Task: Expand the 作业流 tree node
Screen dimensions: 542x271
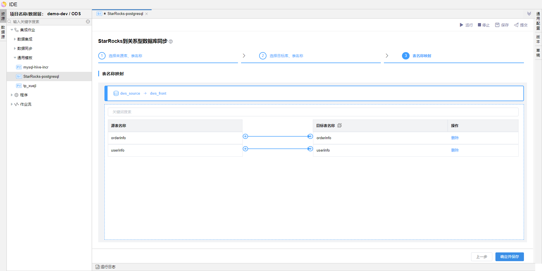Action: pyautogui.click(x=12, y=104)
